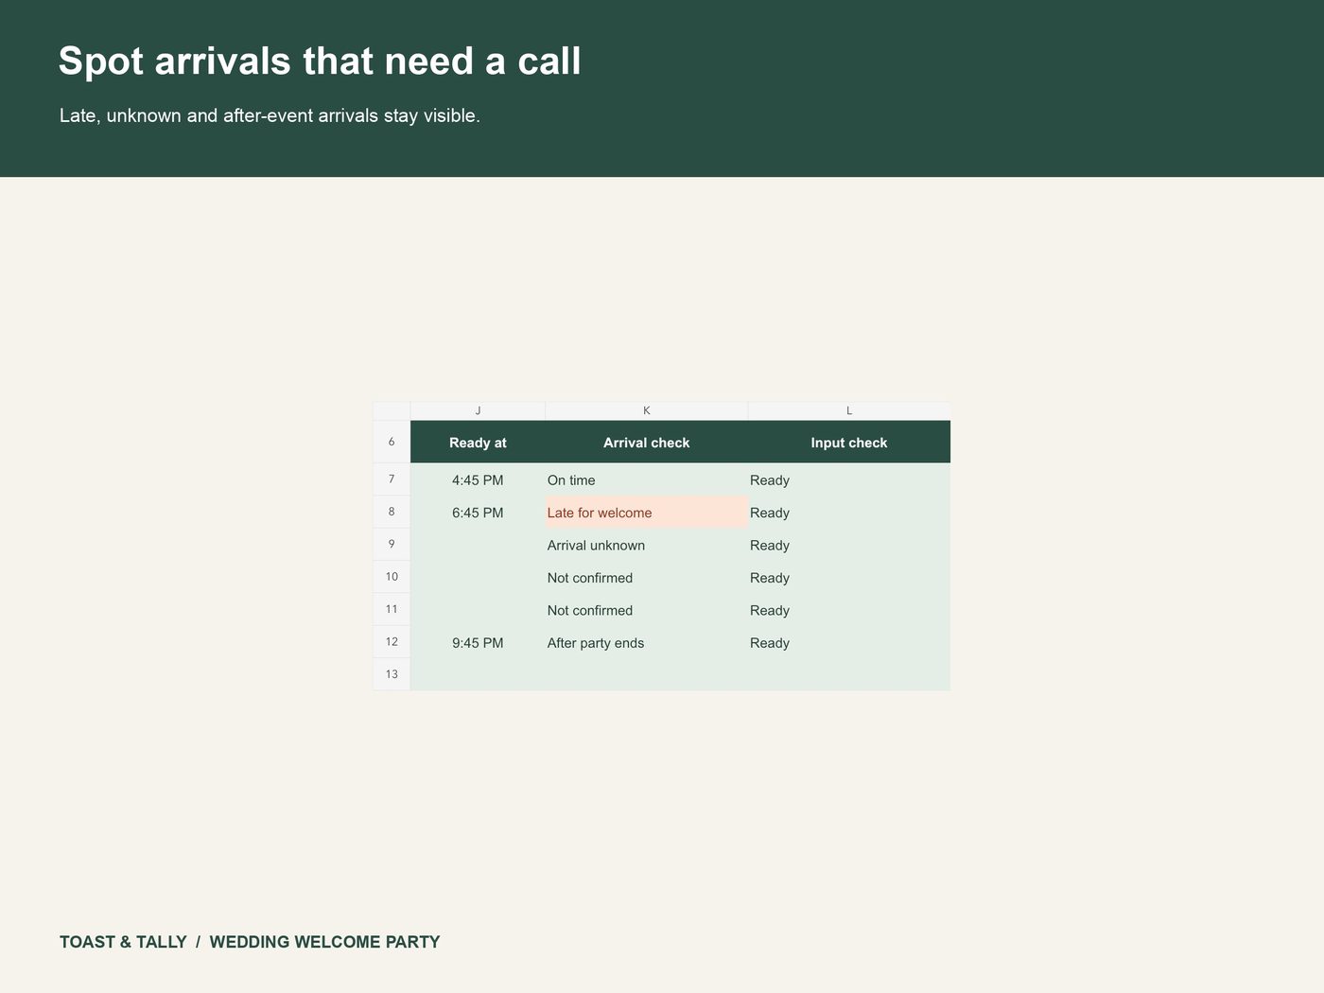1324x993 pixels.
Task: Select row 6 header
Action: tap(392, 442)
